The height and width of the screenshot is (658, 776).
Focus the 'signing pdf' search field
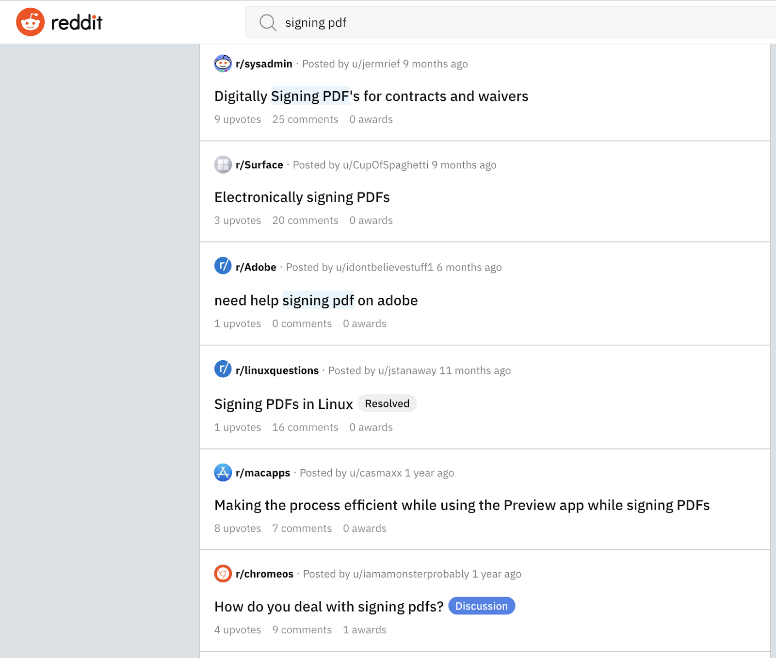pos(510,22)
